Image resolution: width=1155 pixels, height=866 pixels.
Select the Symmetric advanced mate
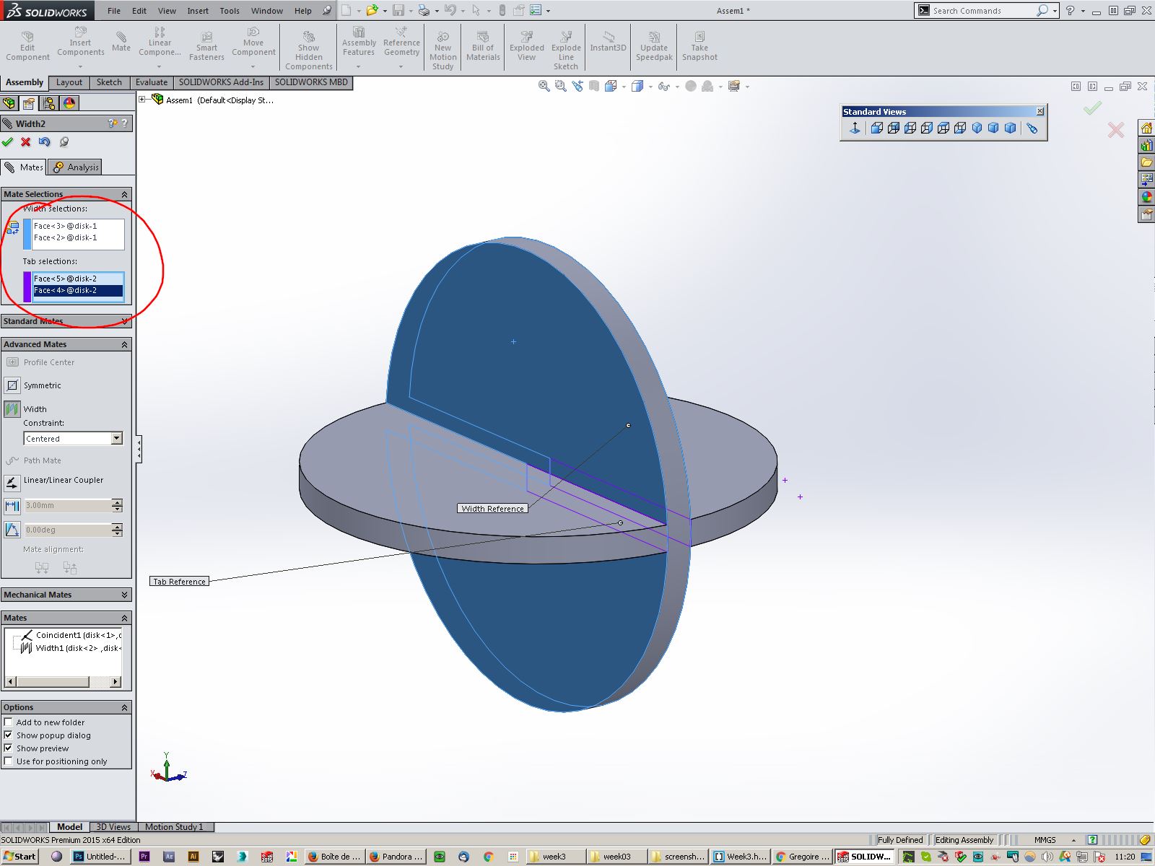12,385
